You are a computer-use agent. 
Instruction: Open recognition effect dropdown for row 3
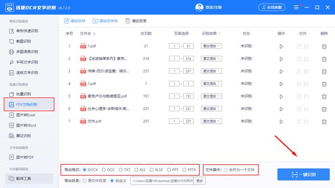point(211,71)
